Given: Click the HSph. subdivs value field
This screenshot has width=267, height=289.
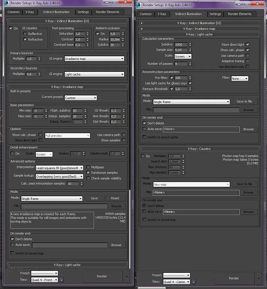Looking at the screenshot, I should coord(78,111).
